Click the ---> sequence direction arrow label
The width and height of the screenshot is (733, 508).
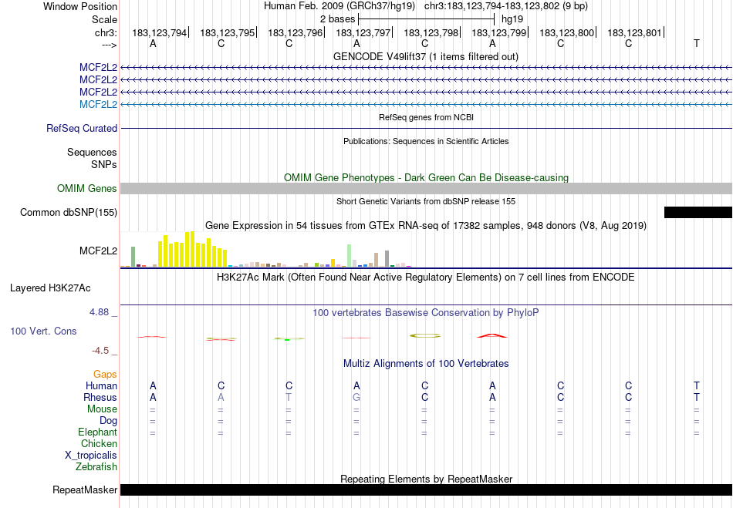click(109, 45)
